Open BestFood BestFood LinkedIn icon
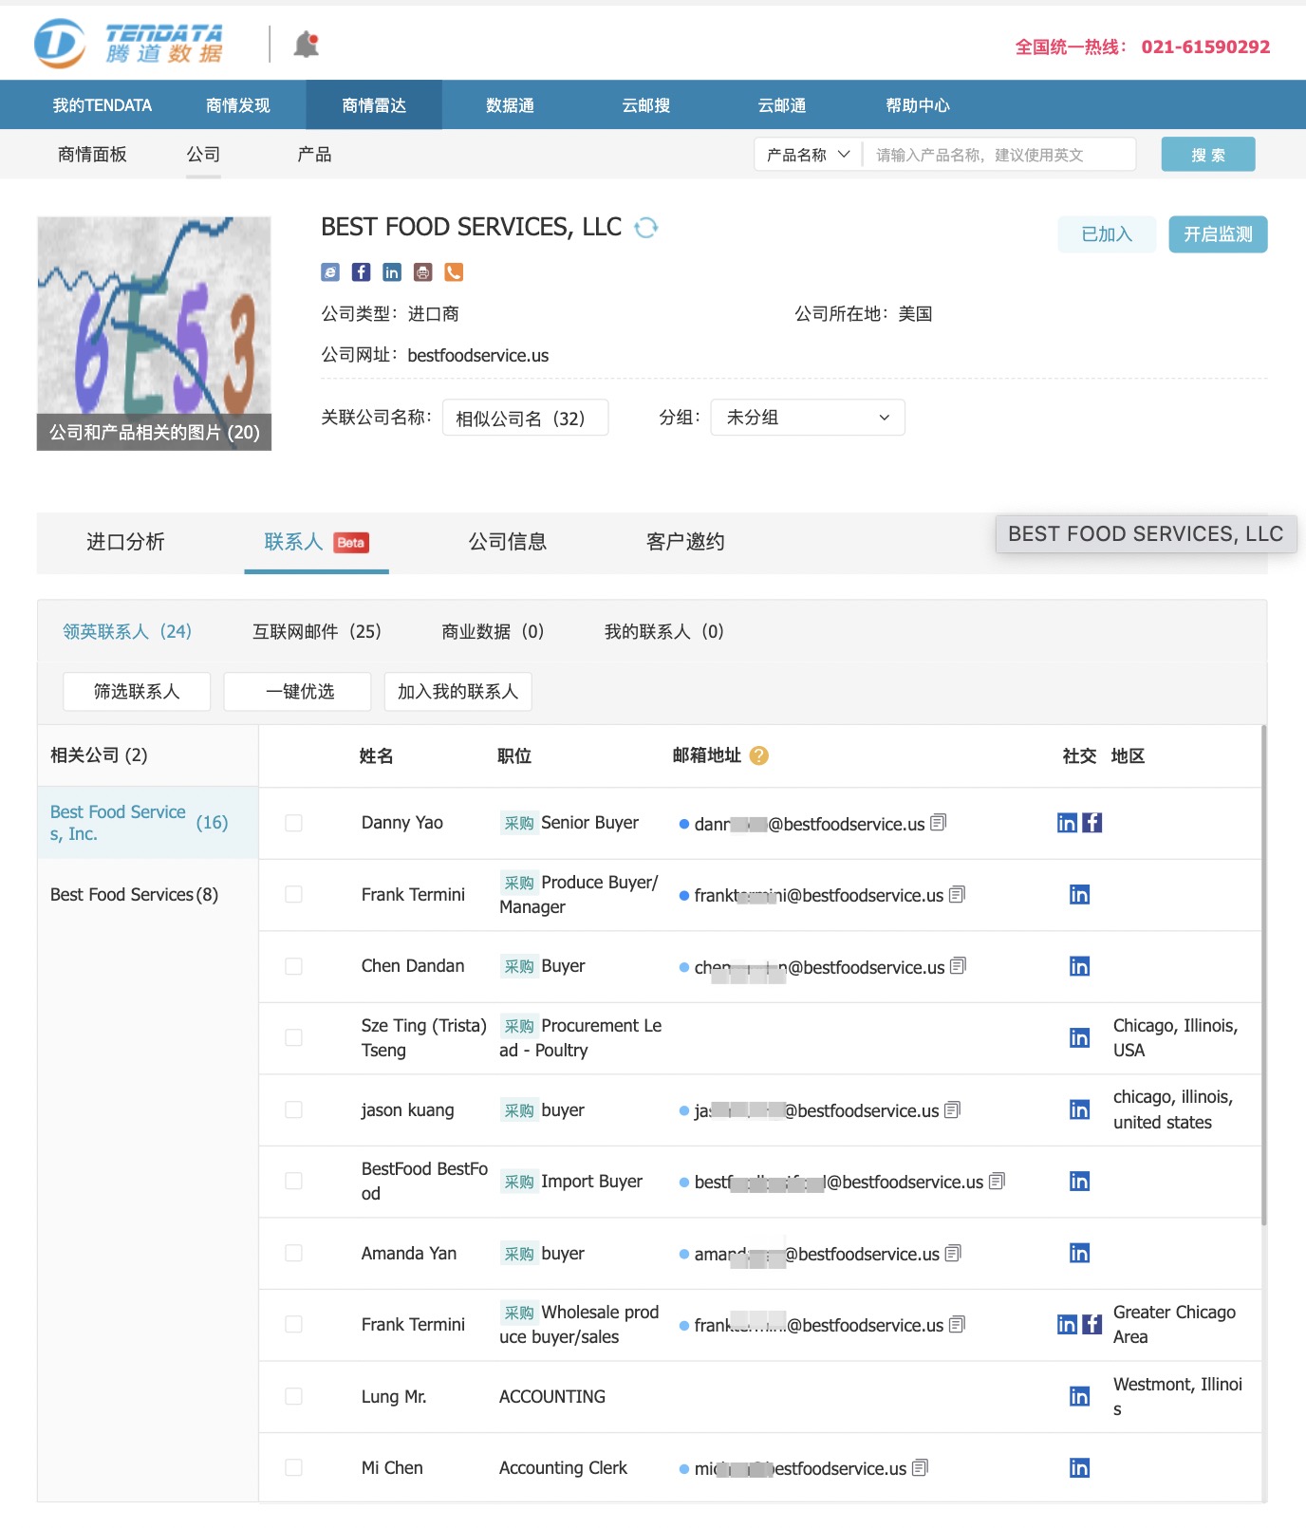 tap(1079, 1182)
